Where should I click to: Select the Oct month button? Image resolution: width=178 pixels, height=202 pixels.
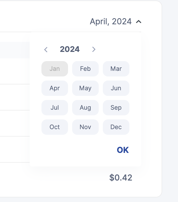point(55,127)
